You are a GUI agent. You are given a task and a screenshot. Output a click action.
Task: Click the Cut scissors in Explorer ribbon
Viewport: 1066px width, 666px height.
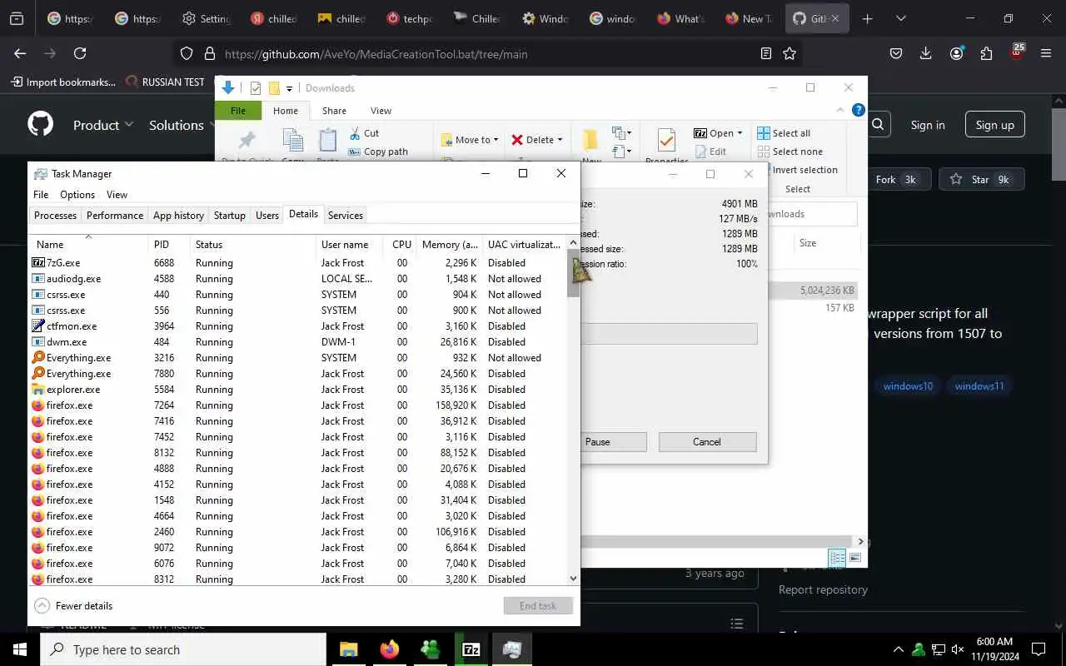click(364, 133)
